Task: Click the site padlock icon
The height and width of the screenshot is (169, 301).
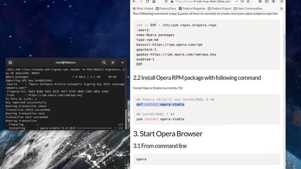Action: [172, 1]
